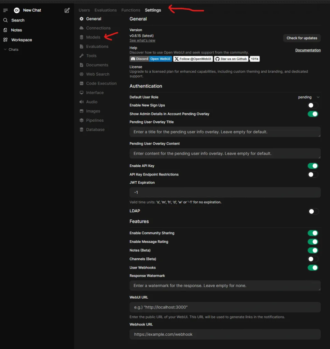Enable New Sign Ups toggle
Viewport: 330px width, 349px height.
(x=313, y=105)
